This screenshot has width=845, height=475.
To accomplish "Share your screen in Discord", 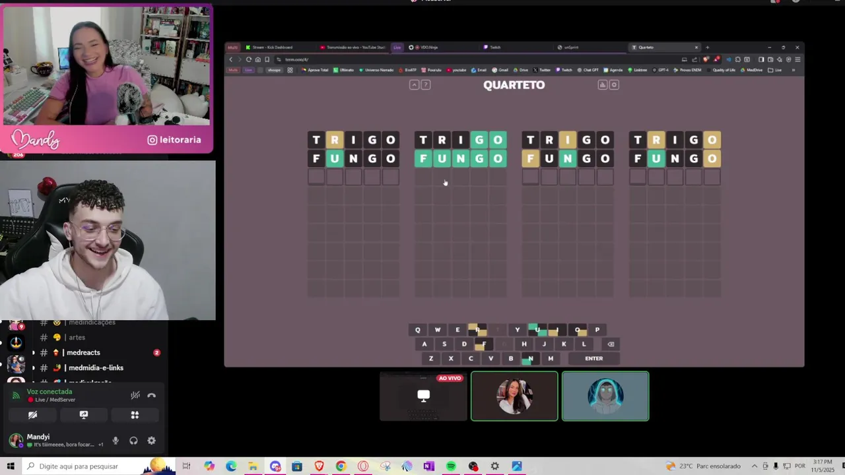I will [x=84, y=415].
